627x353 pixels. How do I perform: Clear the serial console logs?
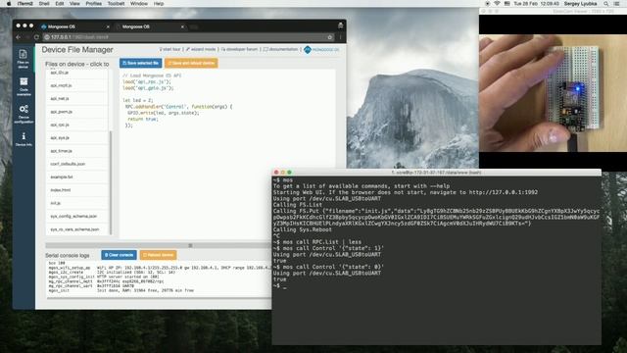tap(119, 255)
